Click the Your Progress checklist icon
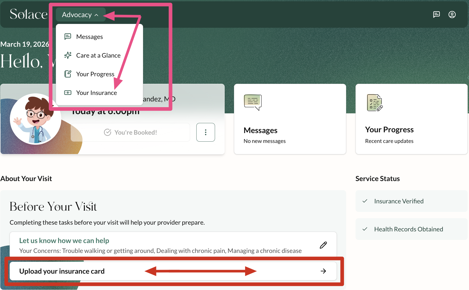 [x=374, y=103]
